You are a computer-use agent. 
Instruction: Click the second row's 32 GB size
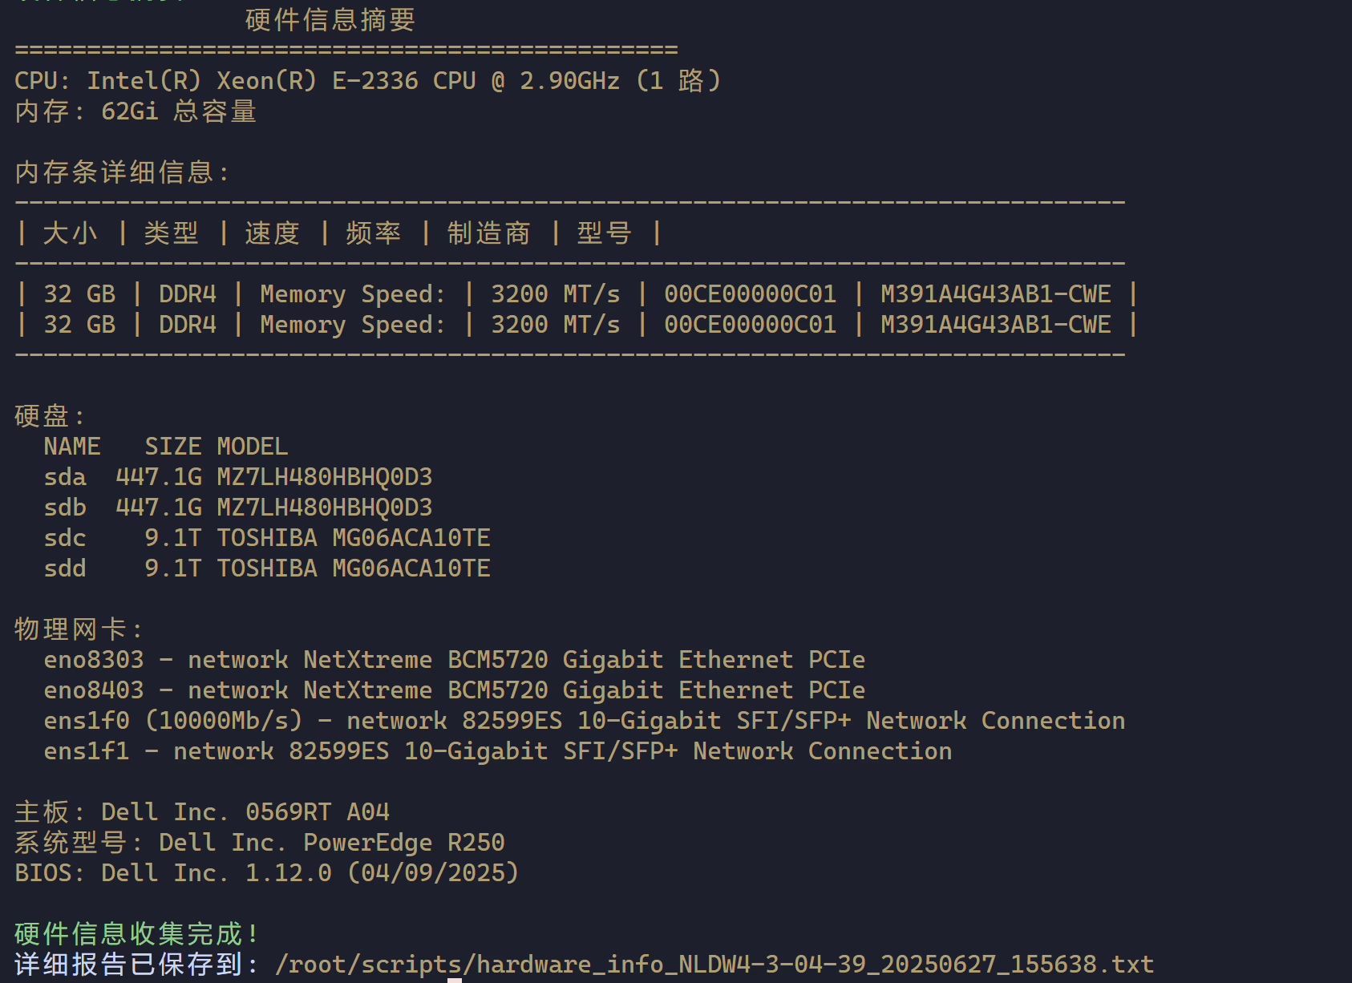pos(79,325)
